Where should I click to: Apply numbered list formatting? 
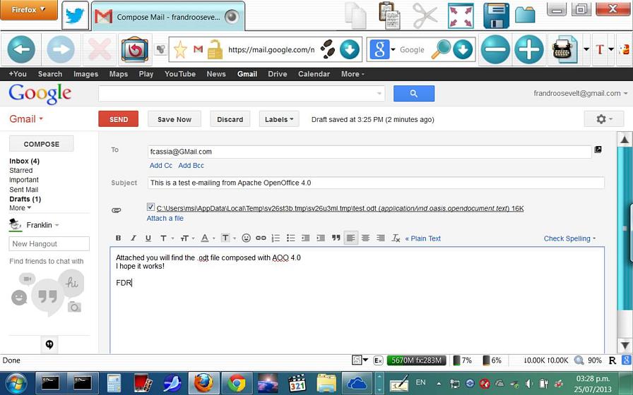tap(276, 238)
